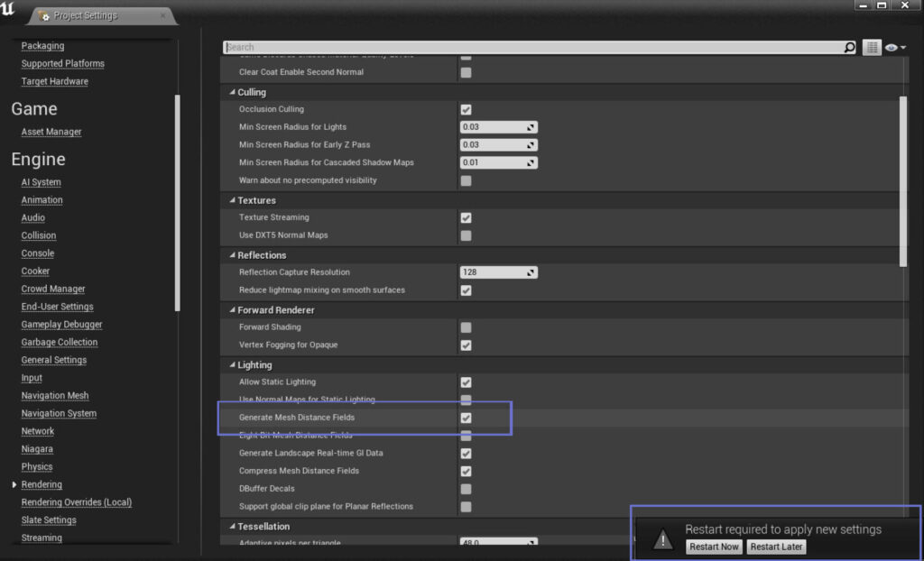Toggle the Generate Mesh Distance Fields checkbox

point(467,418)
